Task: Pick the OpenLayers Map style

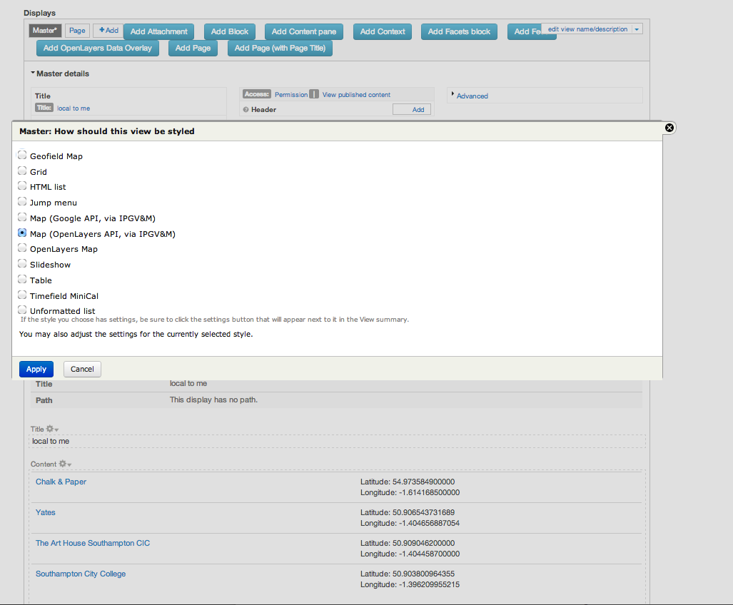Action: [22, 248]
